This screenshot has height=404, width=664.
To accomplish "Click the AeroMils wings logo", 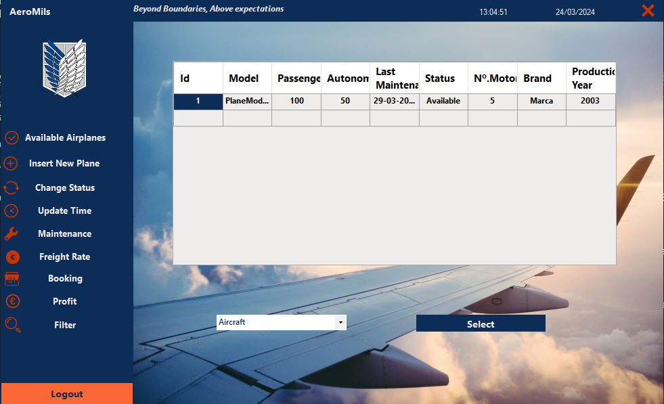I will (x=66, y=68).
